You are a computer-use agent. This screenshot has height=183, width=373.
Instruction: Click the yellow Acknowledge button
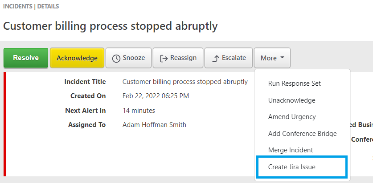(x=77, y=58)
